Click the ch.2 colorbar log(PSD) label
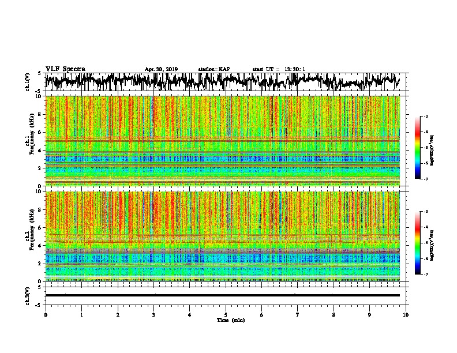The width and height of the screenshot is (457, 353). point(432,245)
